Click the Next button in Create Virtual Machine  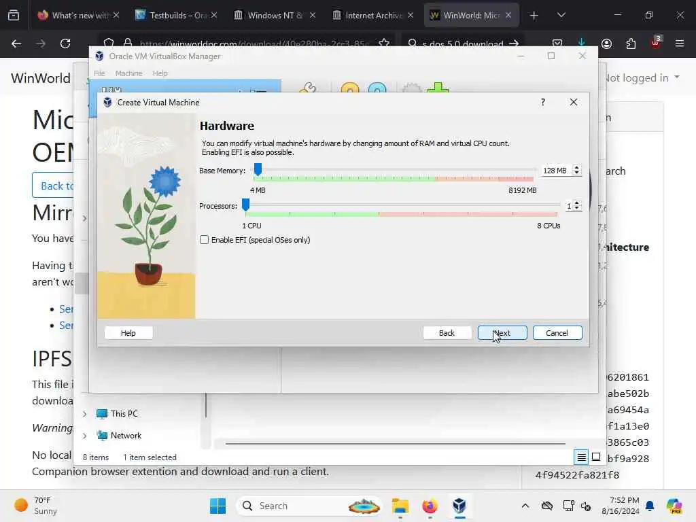(502, 333)
